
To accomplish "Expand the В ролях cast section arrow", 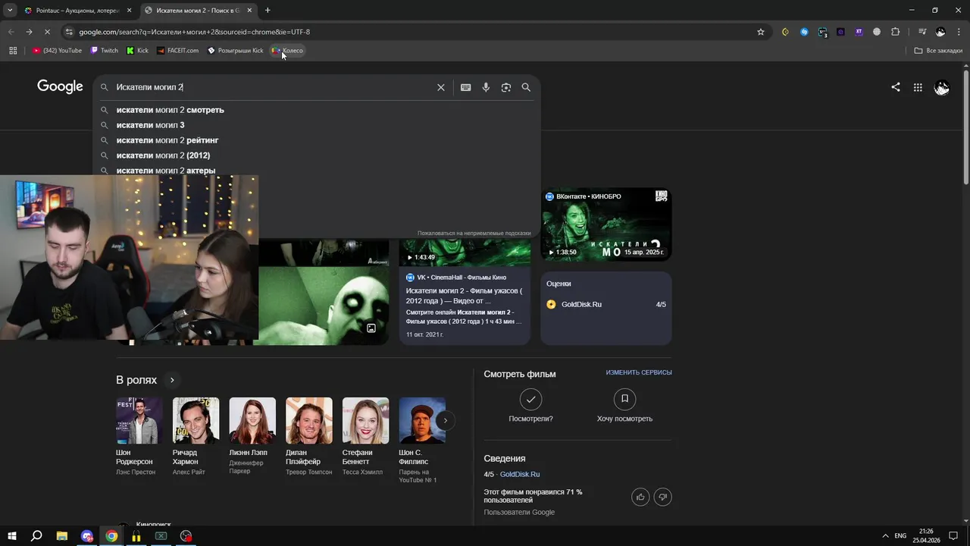I will pos(172,380).
